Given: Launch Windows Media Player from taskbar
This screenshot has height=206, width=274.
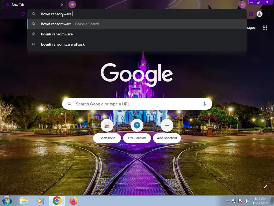Looking at the screenshot, I should [40, 201].
